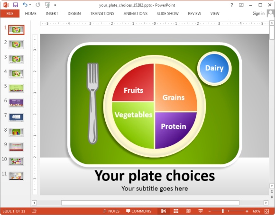
Task: Switch to the VIEW tab
Action: pyautogui.click(x=215, y=13)
